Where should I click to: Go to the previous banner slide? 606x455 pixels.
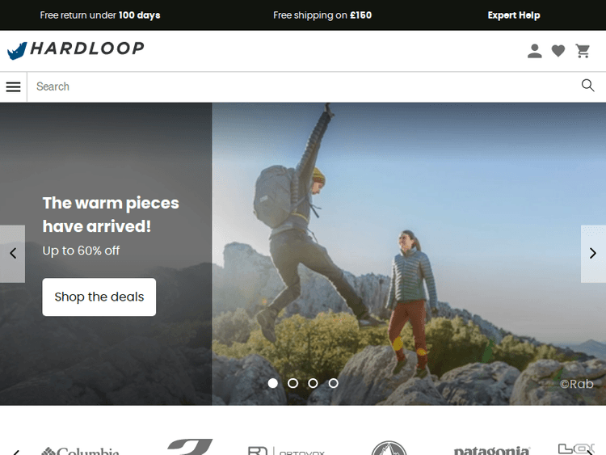pos(12,253)
